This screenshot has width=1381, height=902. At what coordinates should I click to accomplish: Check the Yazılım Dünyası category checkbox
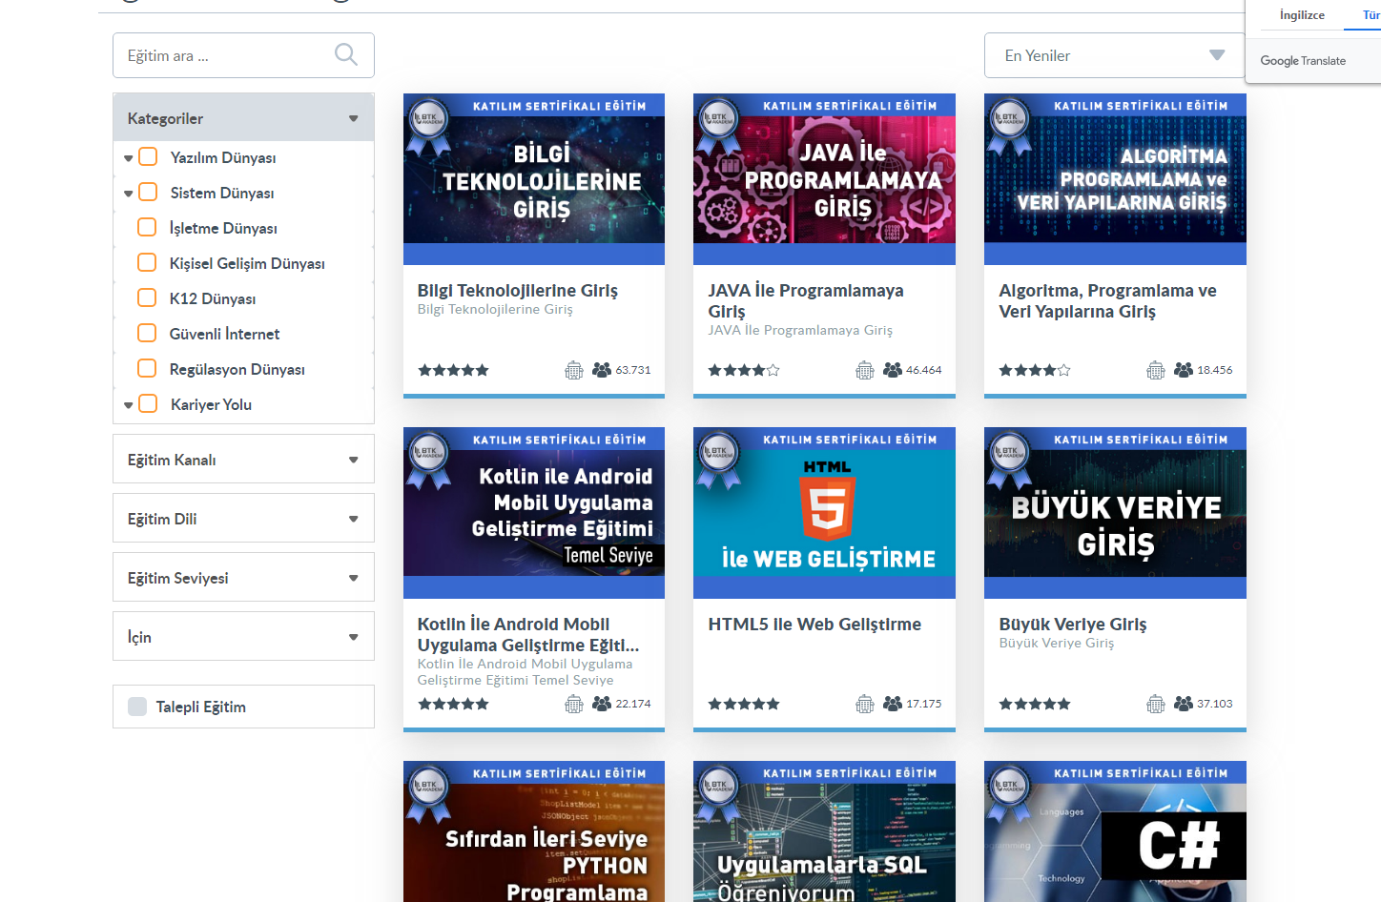(x=148, y=157)
